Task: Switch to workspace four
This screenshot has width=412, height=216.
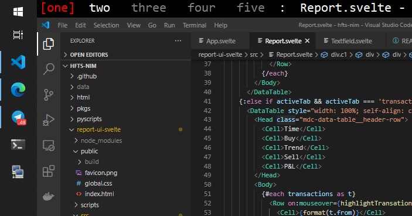Action: pos(202,8)
